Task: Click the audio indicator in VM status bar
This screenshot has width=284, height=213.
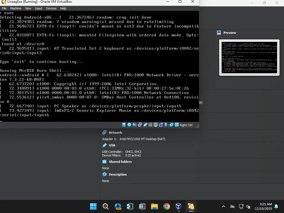Action: pyautogui.click(x=135, y=125)
